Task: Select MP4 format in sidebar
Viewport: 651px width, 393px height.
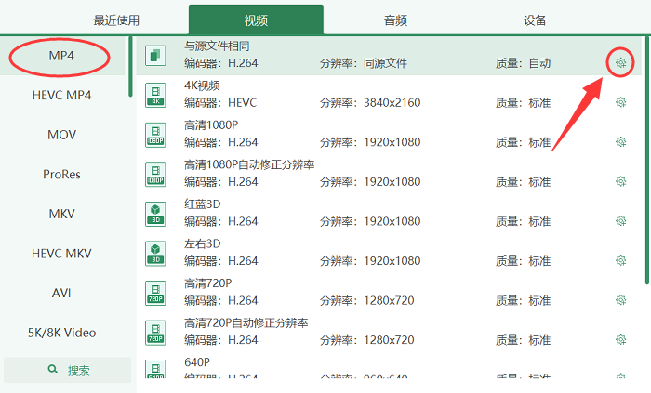Action: click(x=61, y=57)
